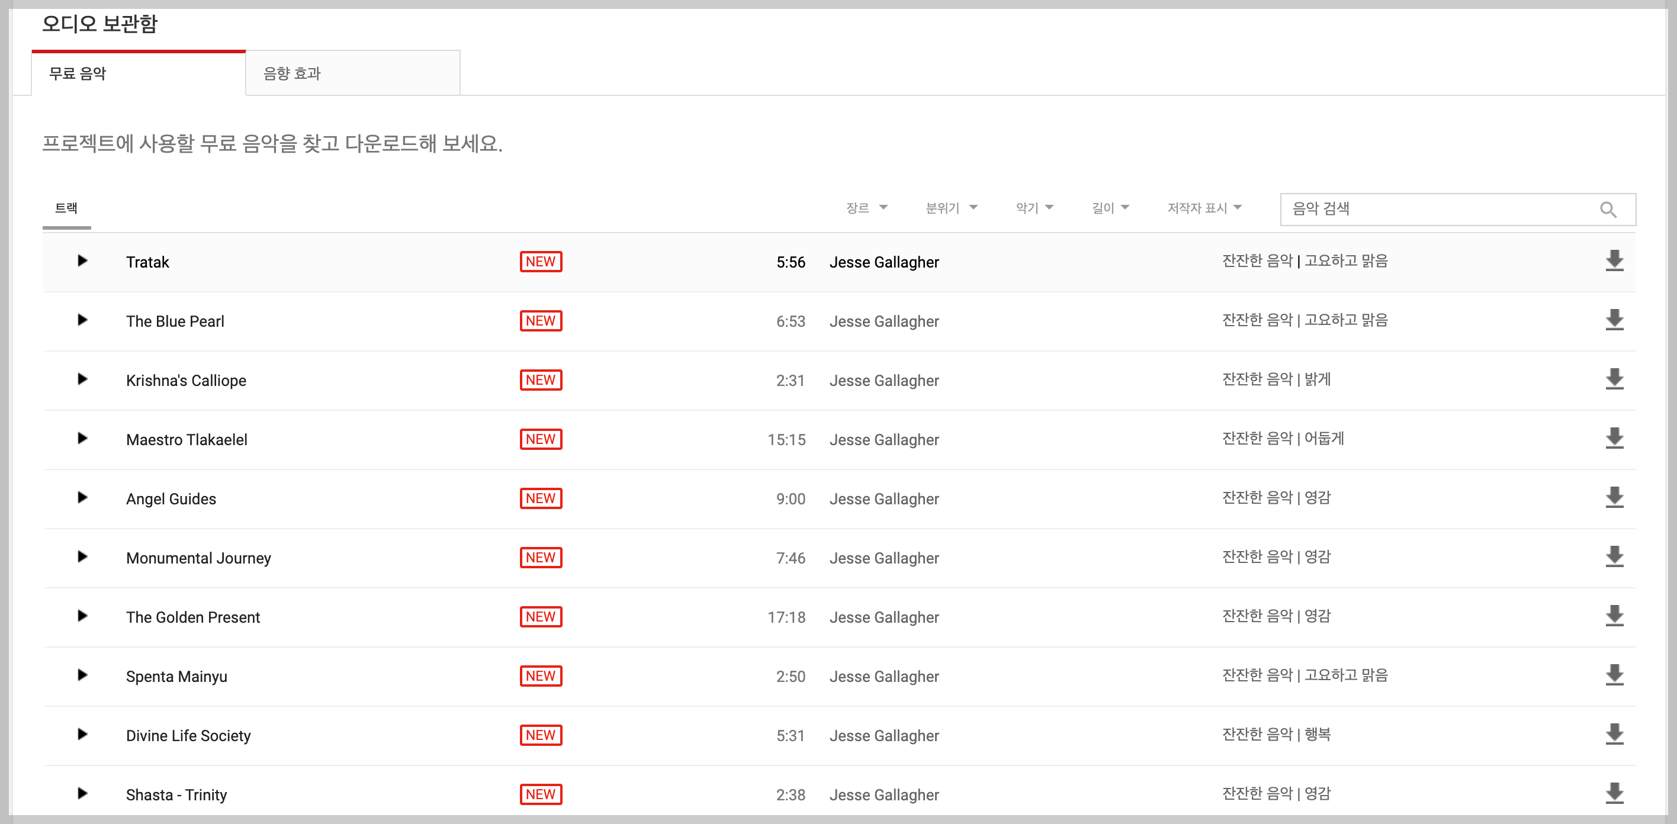Select the 트랙 sub-tab
Viewport: 1677px width, 824px height.
66,208
